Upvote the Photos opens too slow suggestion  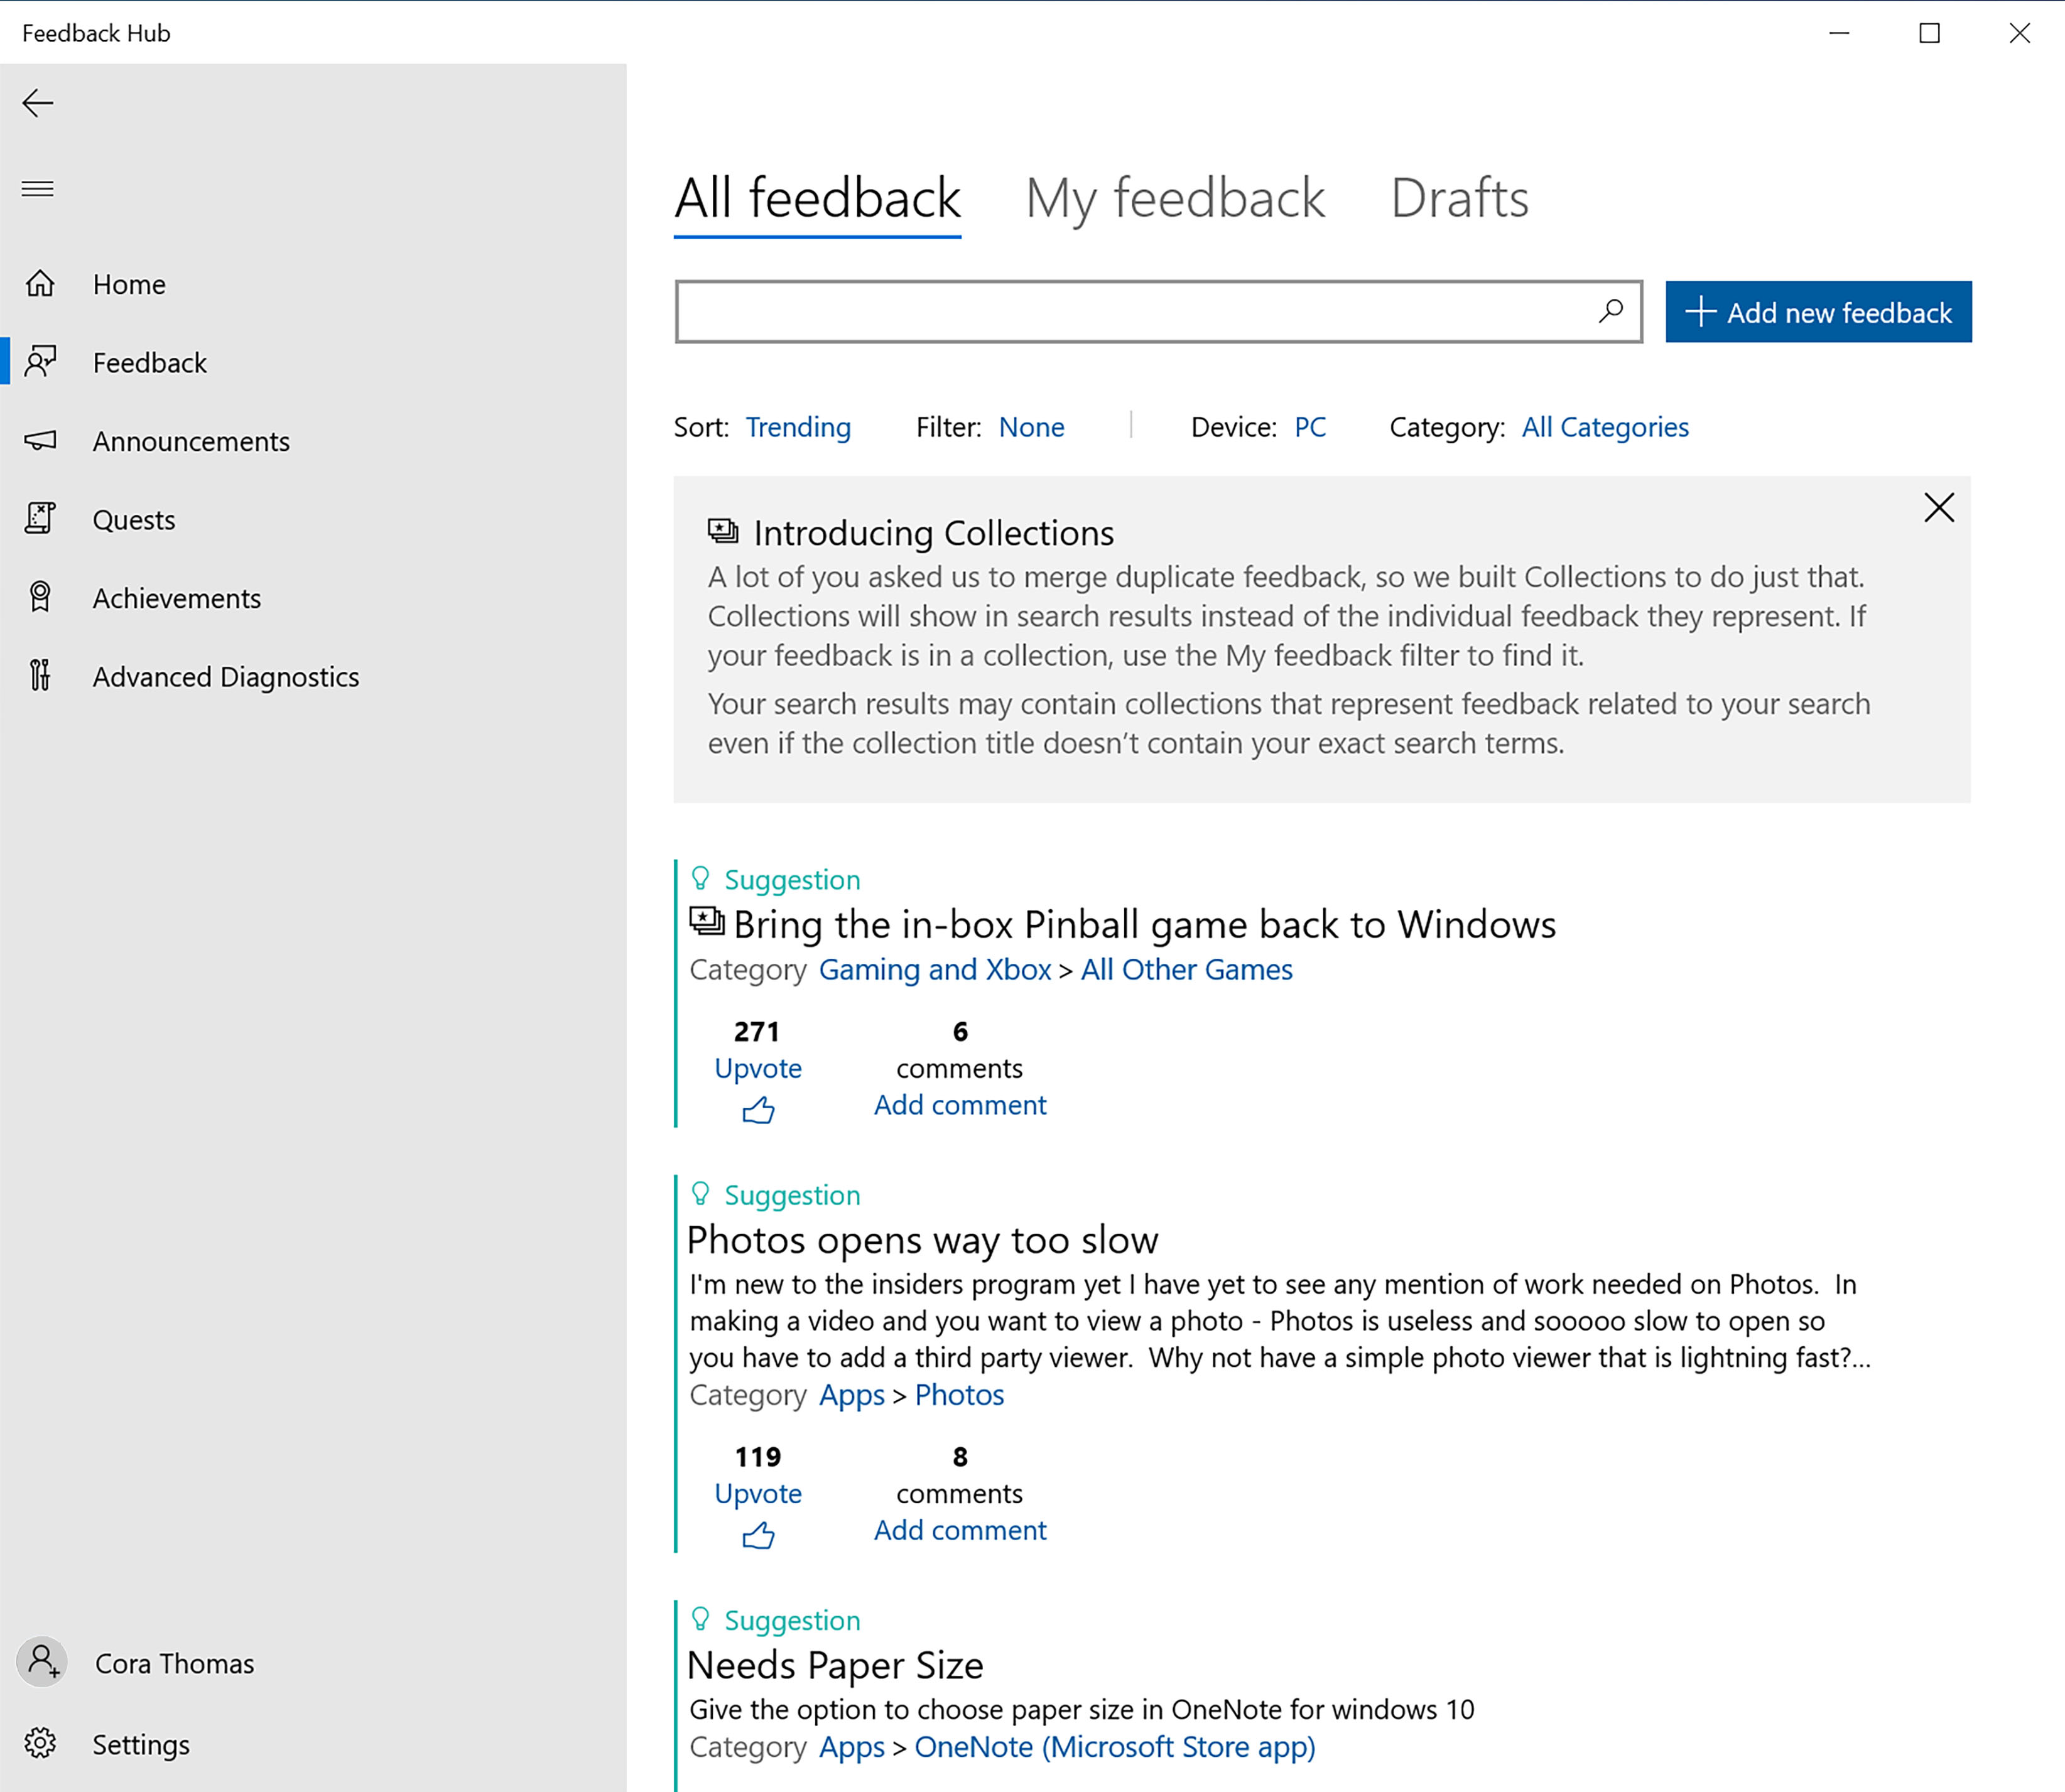(757, 1532)
